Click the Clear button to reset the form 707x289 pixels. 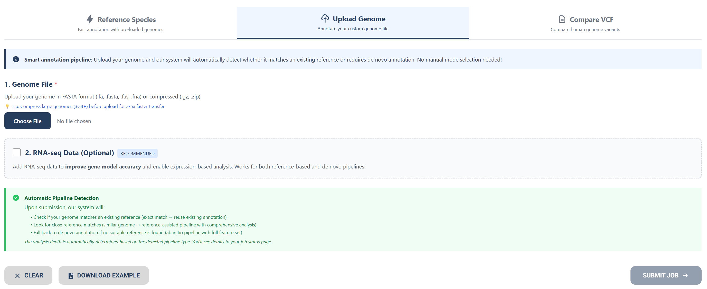28,275
